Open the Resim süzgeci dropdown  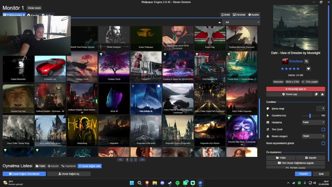point(313,136)
